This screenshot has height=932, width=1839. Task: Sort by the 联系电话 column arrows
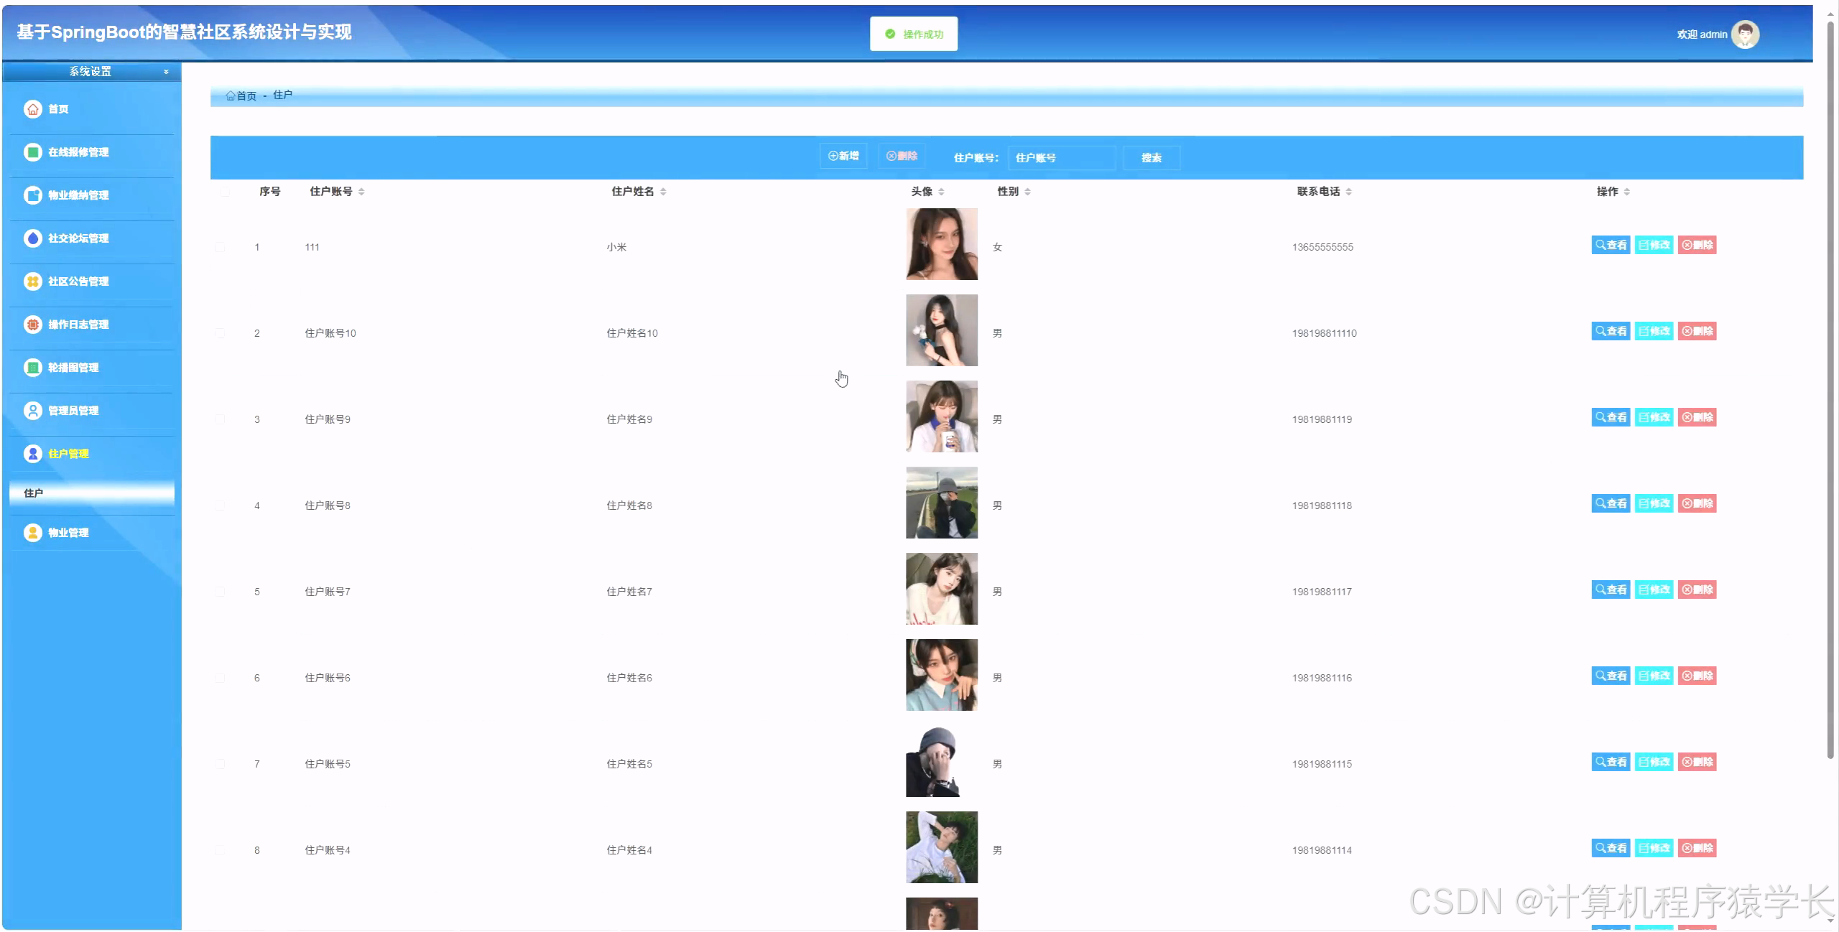[x=1348, y=192]
